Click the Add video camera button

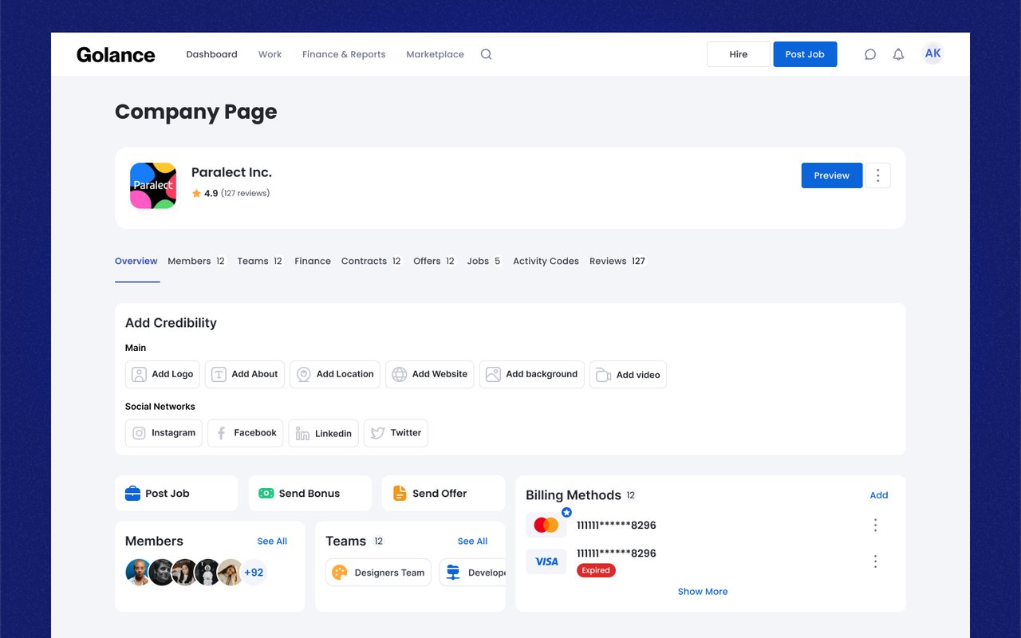tap(628, 375)
